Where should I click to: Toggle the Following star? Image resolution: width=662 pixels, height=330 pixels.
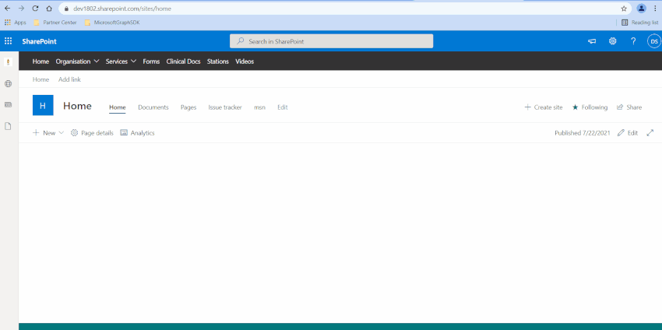click(x=590, y=107)
